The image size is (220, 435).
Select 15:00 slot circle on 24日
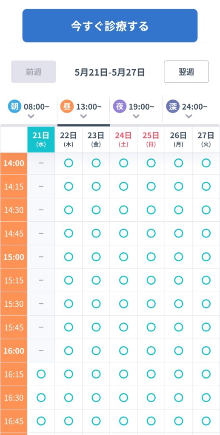[x=123, y=257]
